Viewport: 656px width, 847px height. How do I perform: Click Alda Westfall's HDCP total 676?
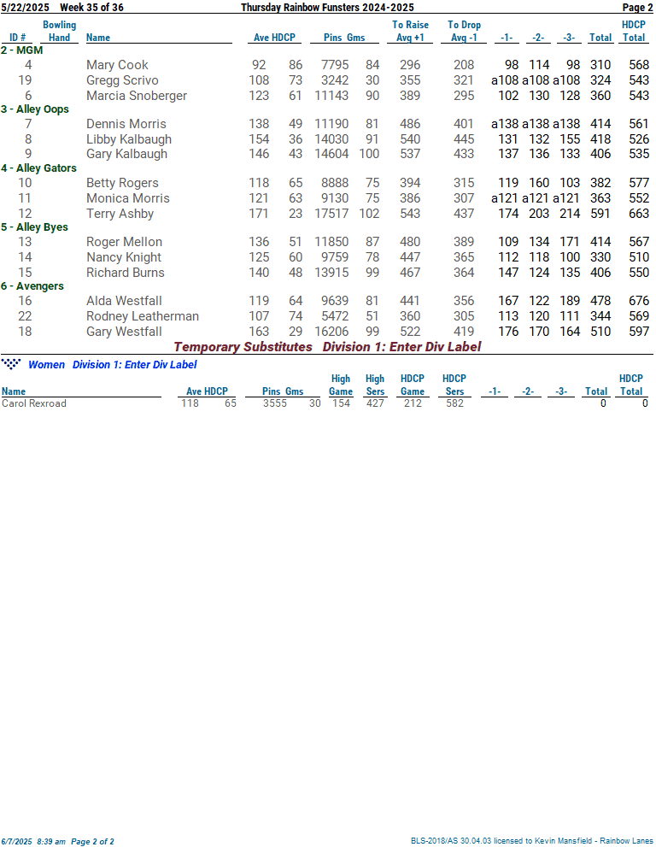[x=639, y=301]
